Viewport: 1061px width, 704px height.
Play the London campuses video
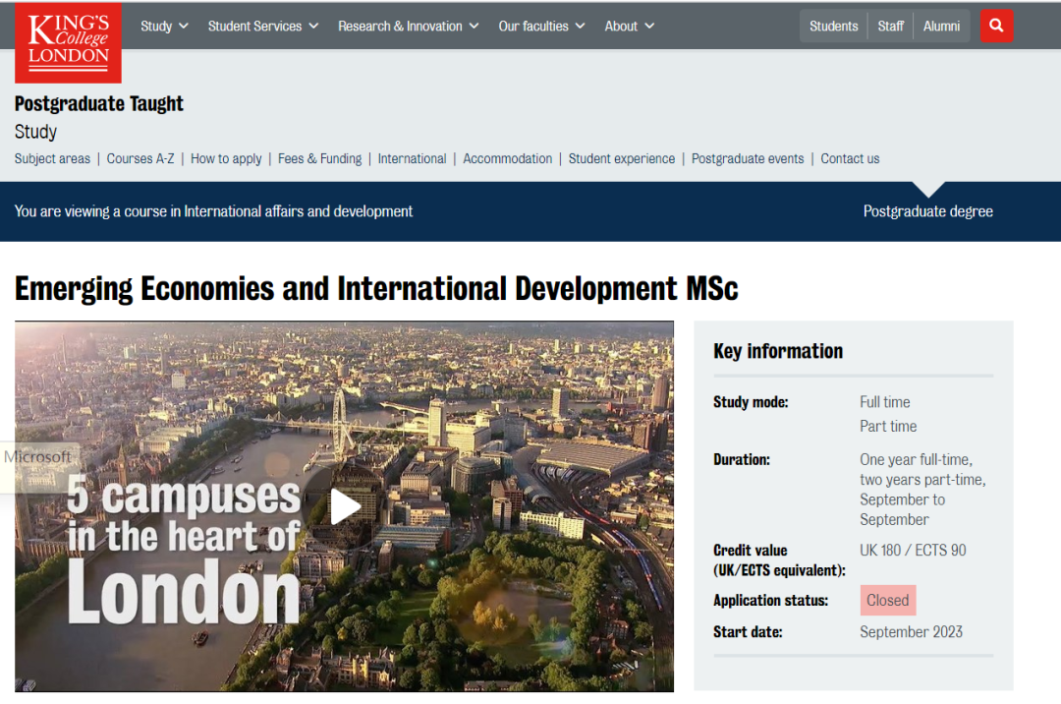pyautogui.click(x=345, y=506)
